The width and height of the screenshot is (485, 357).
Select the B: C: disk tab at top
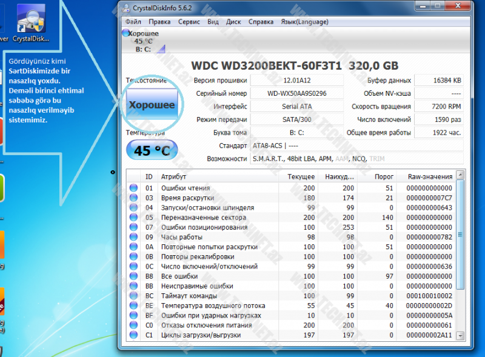point(143,49)
